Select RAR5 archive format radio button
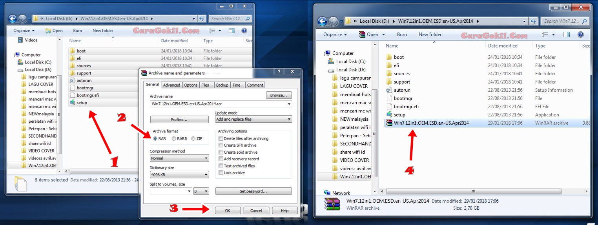Viewport: 598px width, 225px height. (x=174, y=139)
